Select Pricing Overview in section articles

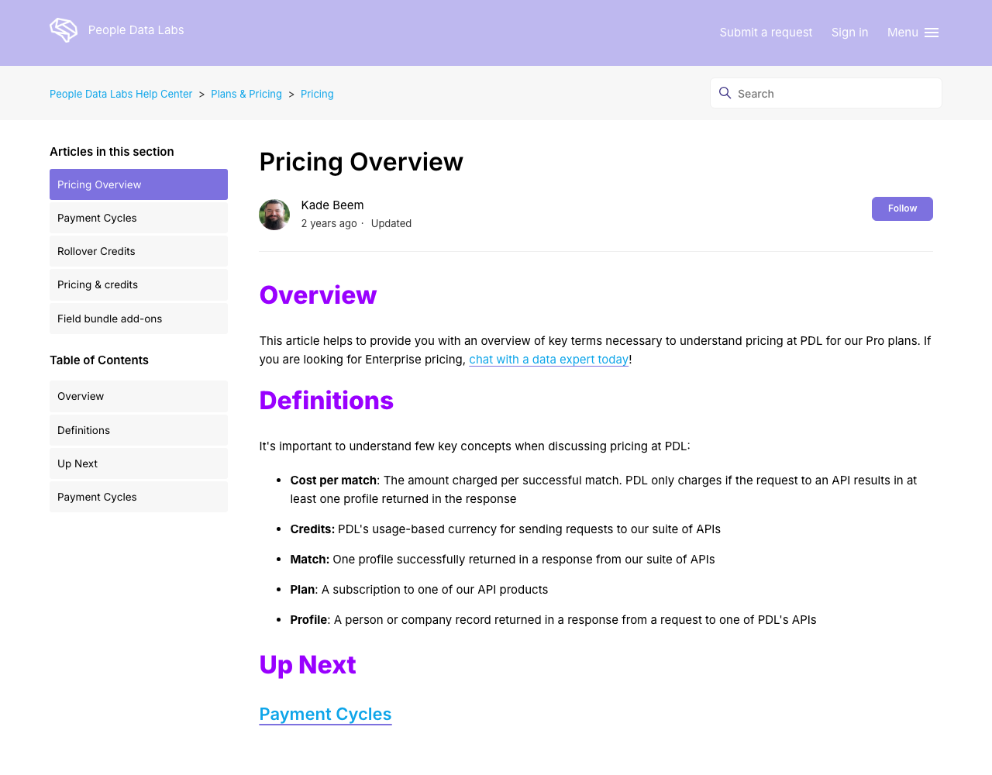[139, 184]
